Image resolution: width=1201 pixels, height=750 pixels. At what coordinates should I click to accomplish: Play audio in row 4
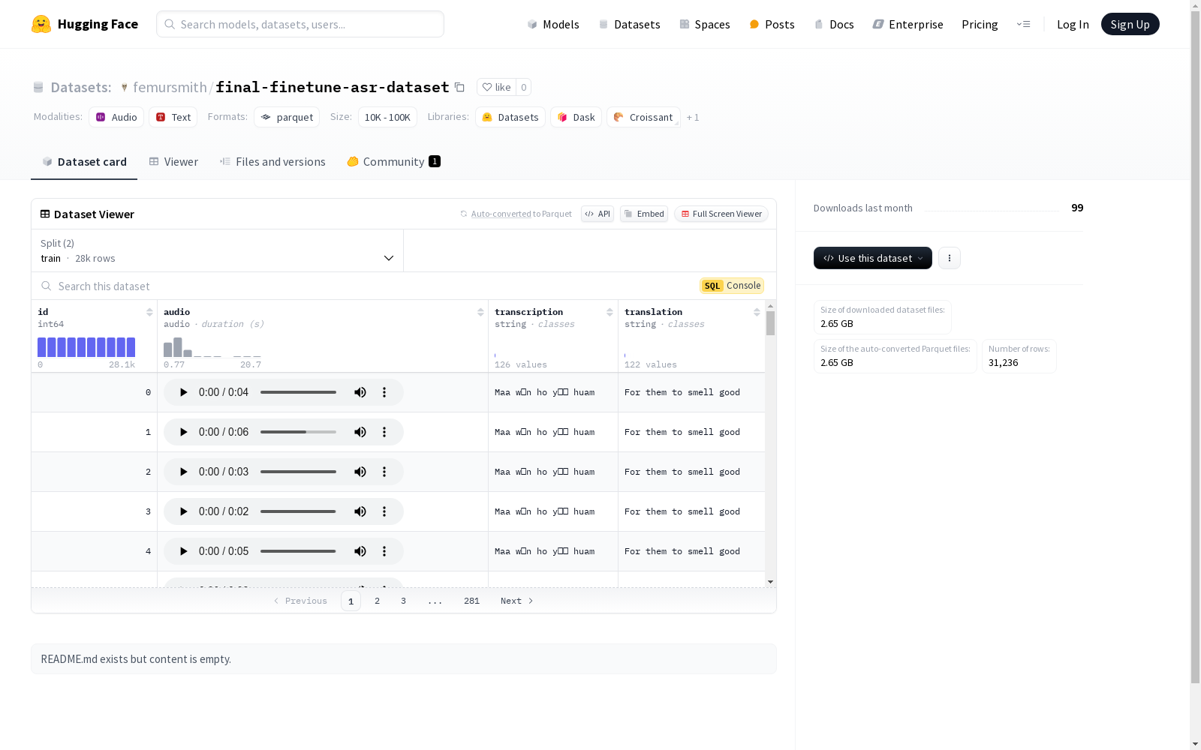[183, 551]
